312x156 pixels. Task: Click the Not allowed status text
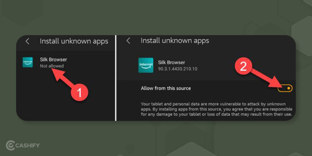coord(52,66)
